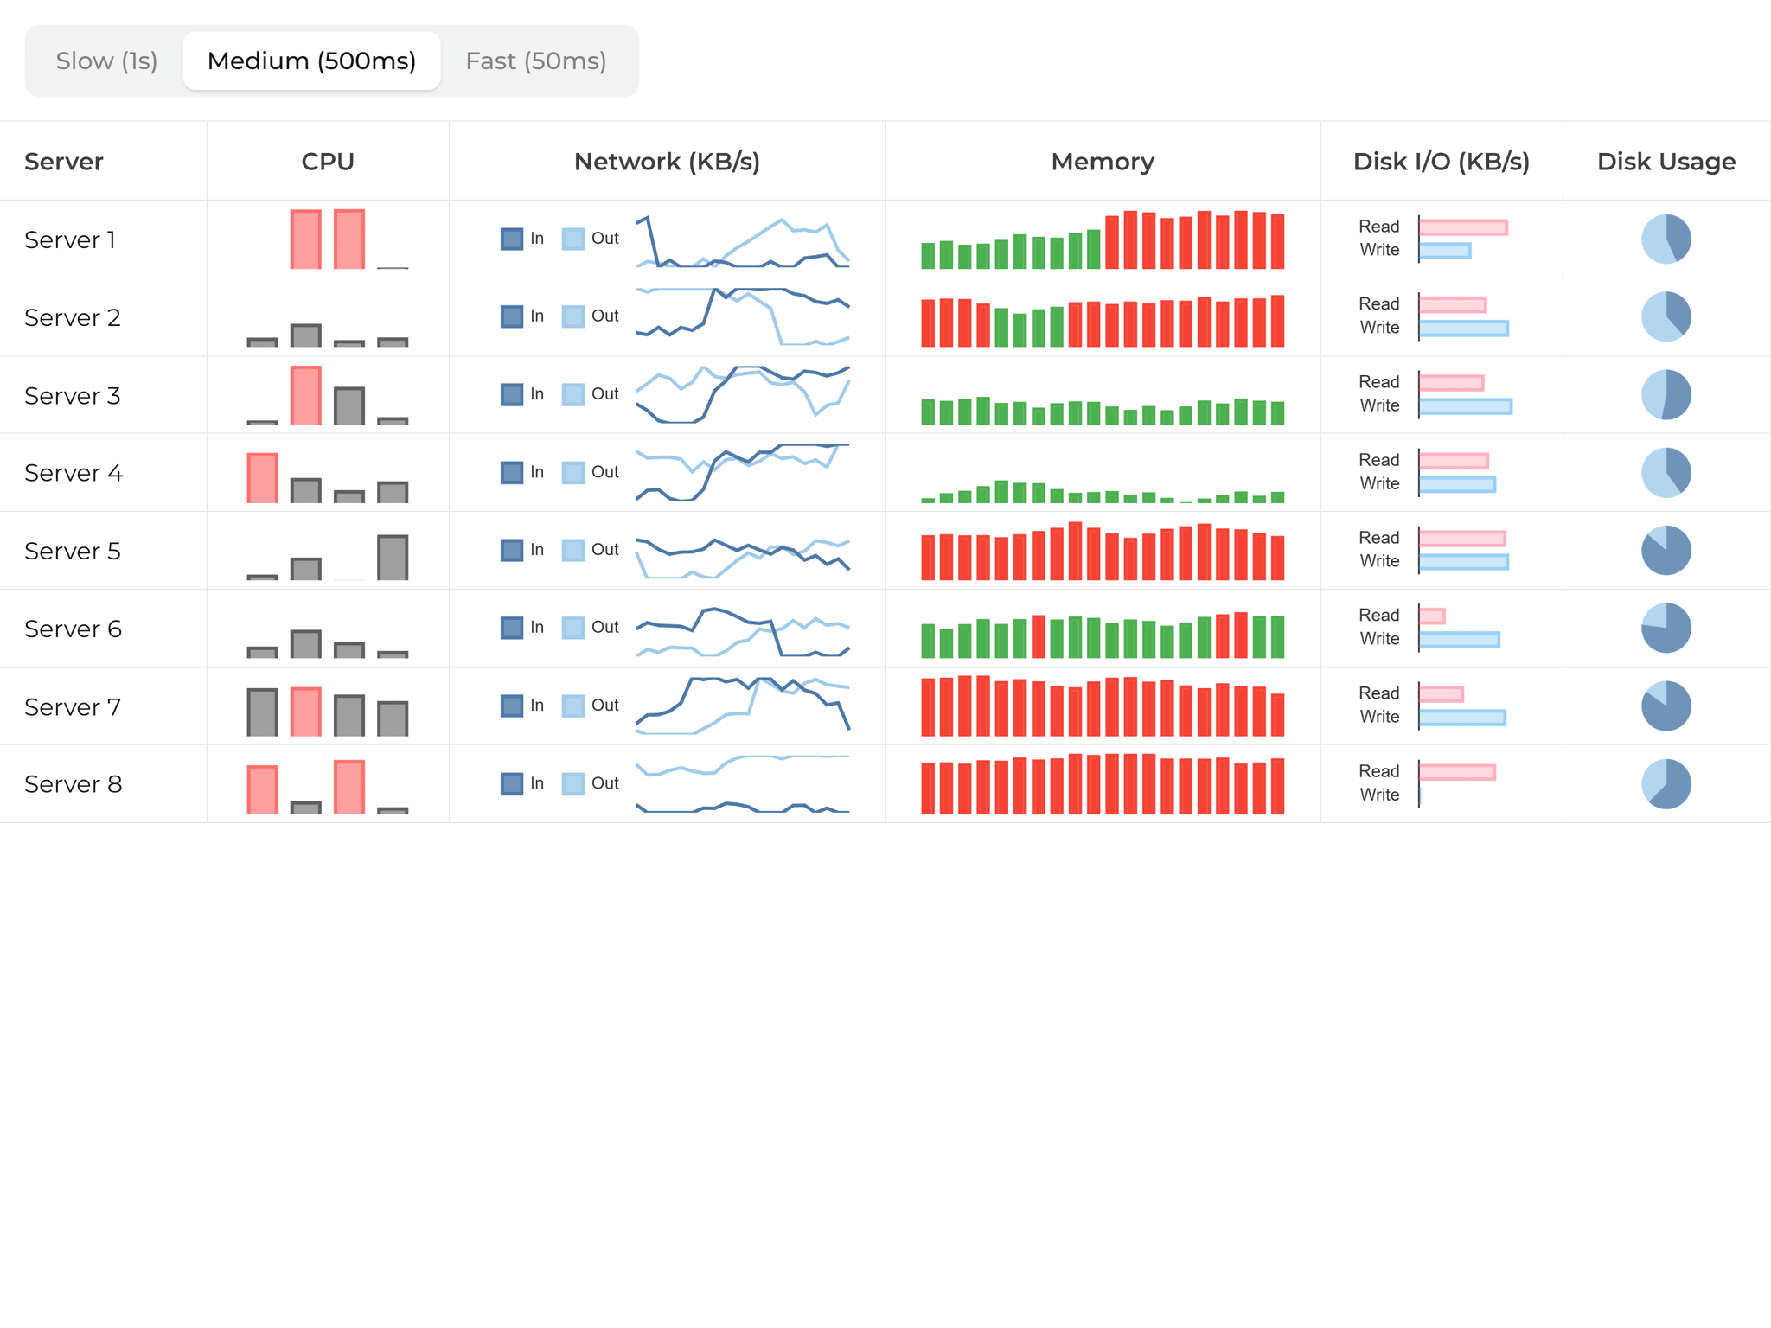
Task: Select the Server 2 row label
Action: pyautogui.click(x=73, y=317)
